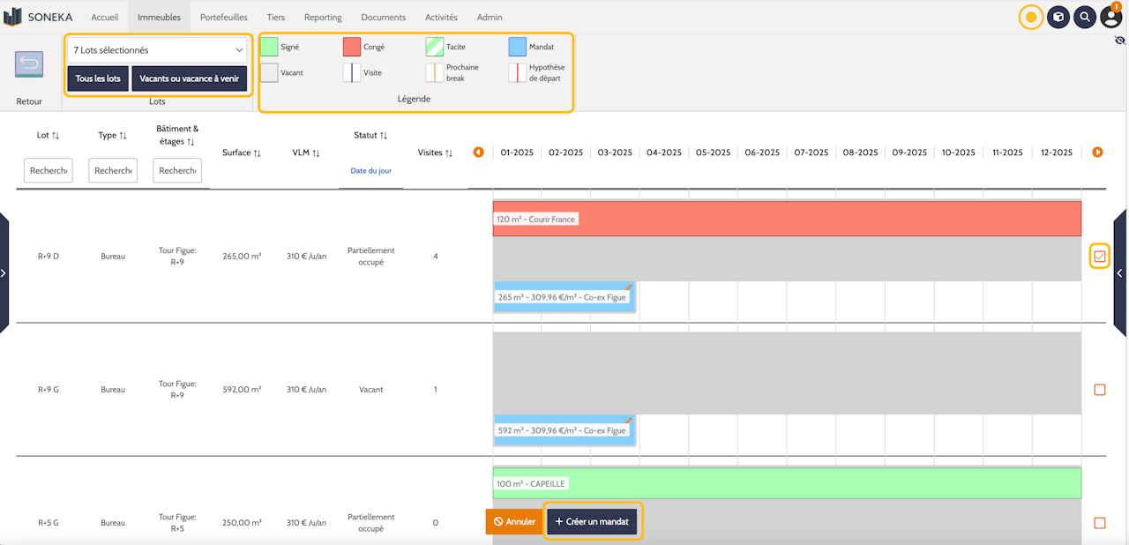The height and width of the screenshot is (545, 1129).
Task: Click the cube icon in top bar
Action: pos(1058,17)
